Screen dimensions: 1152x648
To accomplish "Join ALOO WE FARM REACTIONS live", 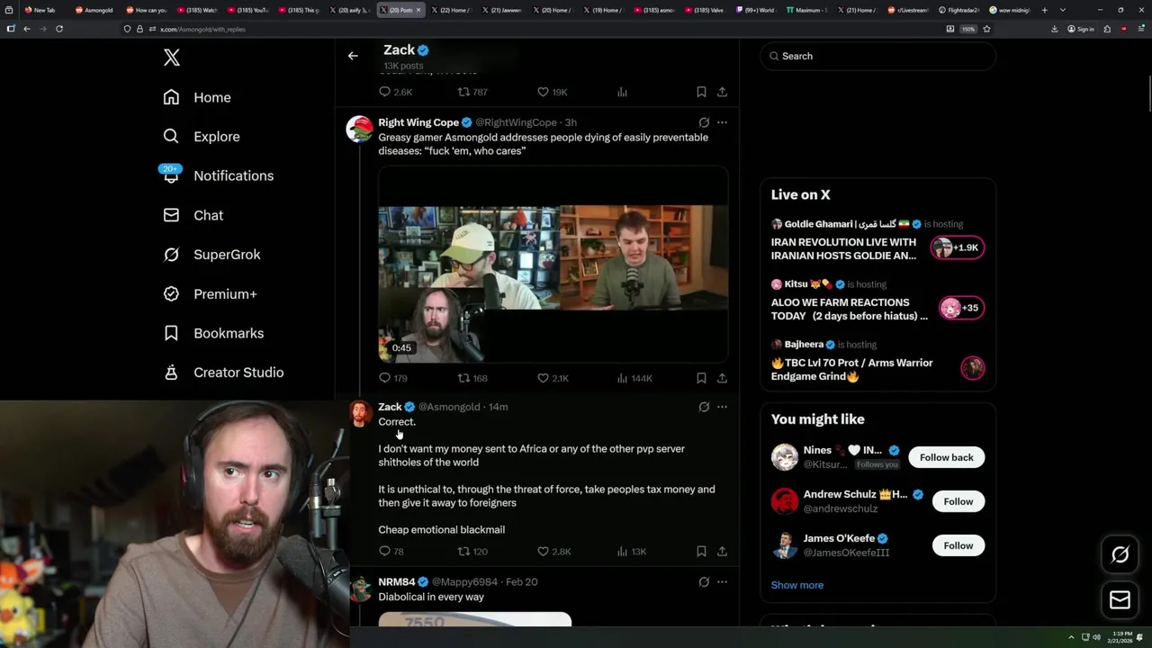I will 849,309.
